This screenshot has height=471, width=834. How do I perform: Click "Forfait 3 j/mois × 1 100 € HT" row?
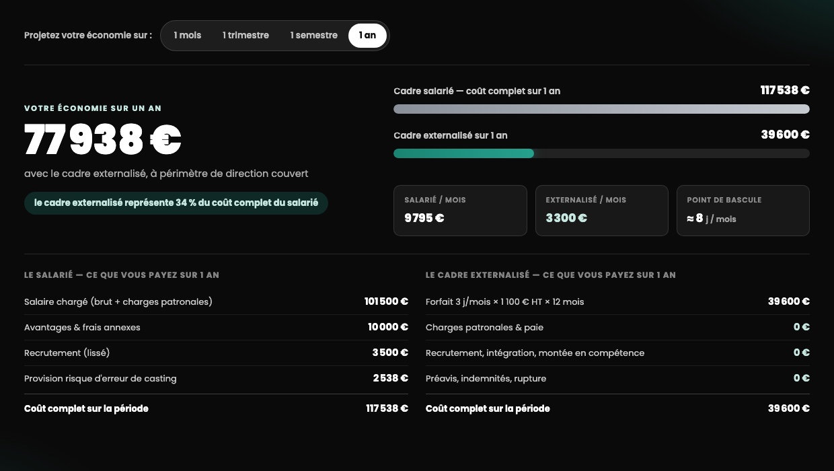(617, 301)
